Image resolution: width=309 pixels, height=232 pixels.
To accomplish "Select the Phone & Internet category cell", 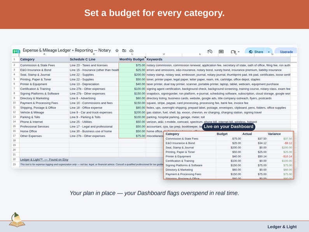I will tap(44, 122).
